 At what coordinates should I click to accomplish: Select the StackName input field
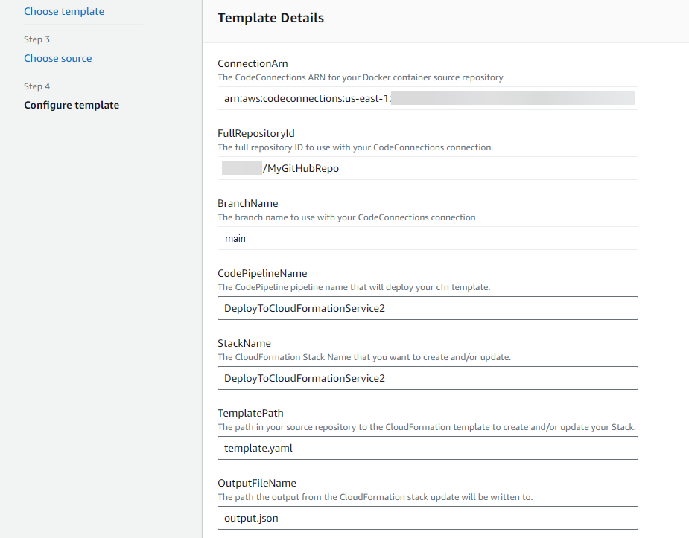427,378
